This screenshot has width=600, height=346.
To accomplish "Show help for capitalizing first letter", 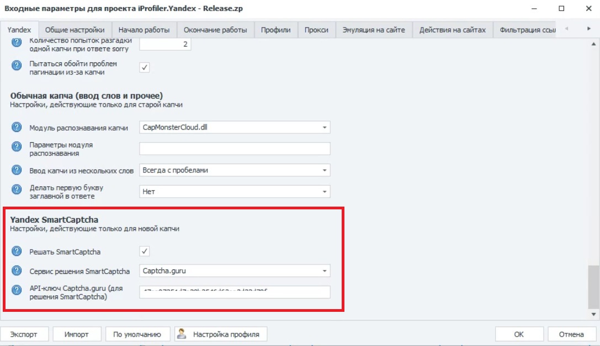I will [x=17, y=190].
